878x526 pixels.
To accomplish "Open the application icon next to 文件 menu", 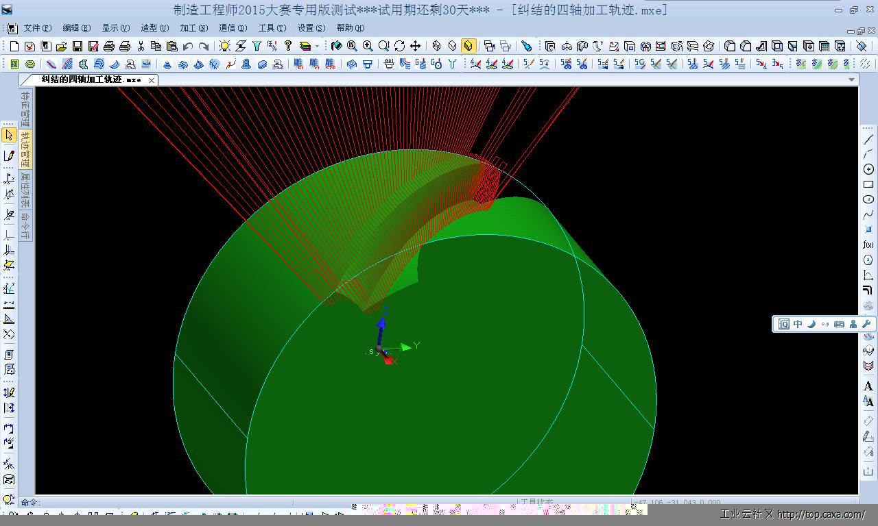I will 12,28.
